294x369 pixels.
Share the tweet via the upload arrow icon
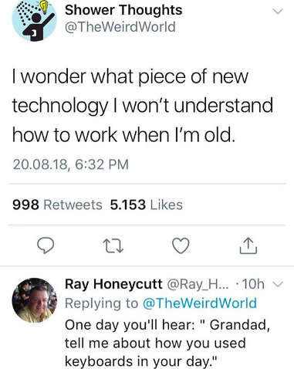pyautogui.click(x=248, y=246)
